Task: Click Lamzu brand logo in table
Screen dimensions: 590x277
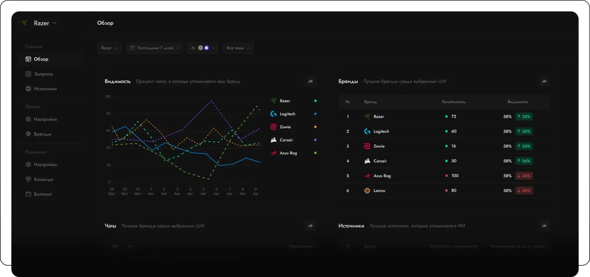Action: coord(367,190)
